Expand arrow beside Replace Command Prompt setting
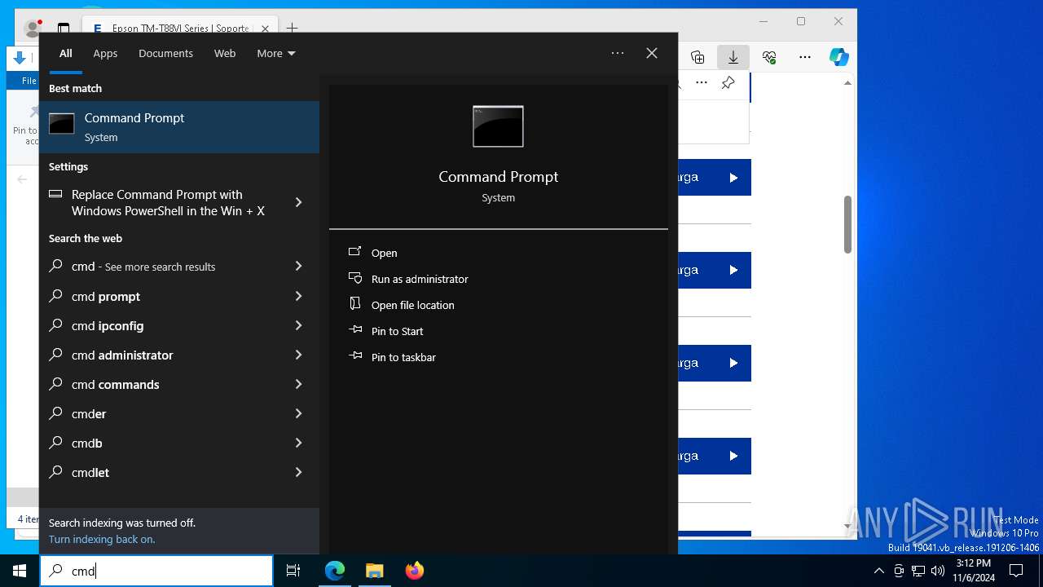Viewport: 1043px width, 587px height. (x=298, y=202)
